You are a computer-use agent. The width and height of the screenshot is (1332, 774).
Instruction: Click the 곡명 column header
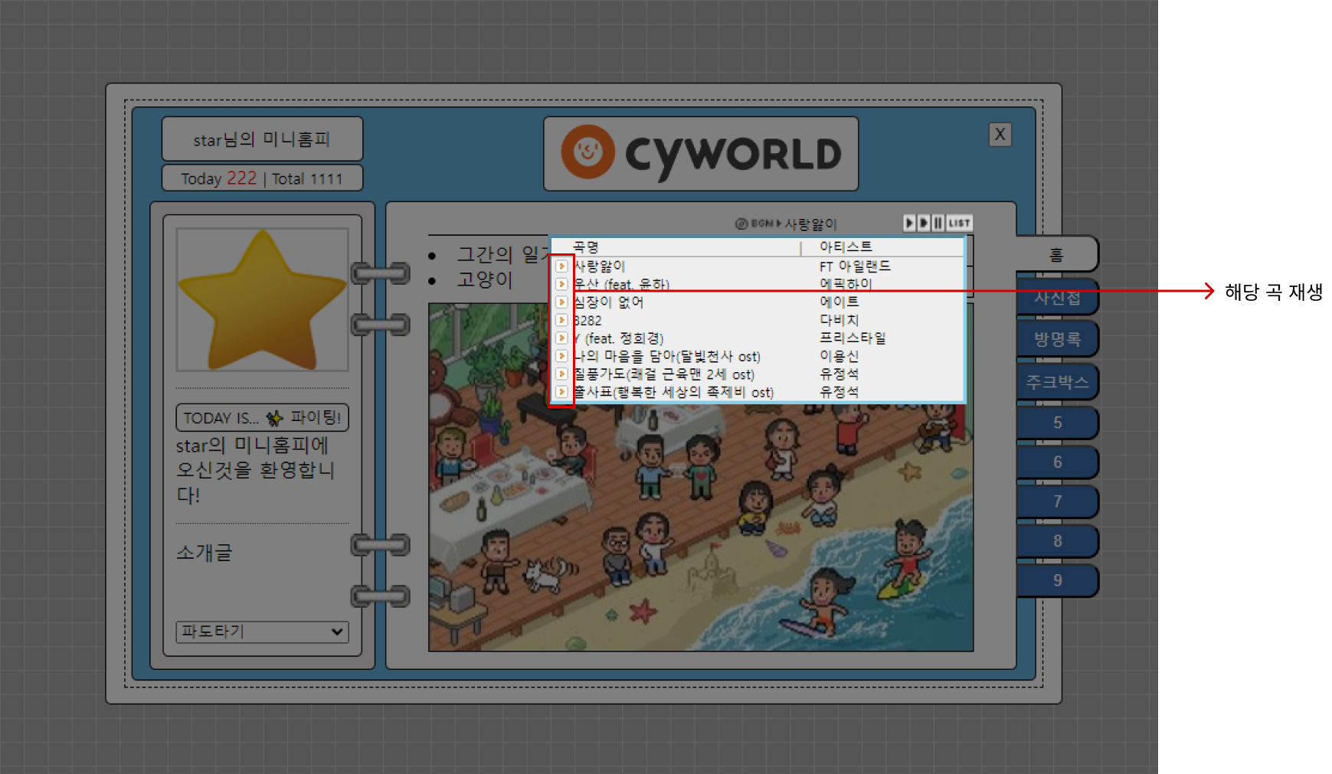(586, 247)
